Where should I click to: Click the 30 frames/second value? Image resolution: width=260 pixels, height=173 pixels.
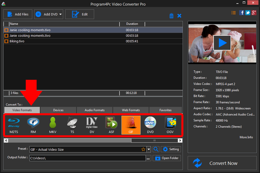pyautogui.click(x=228, y=102)
